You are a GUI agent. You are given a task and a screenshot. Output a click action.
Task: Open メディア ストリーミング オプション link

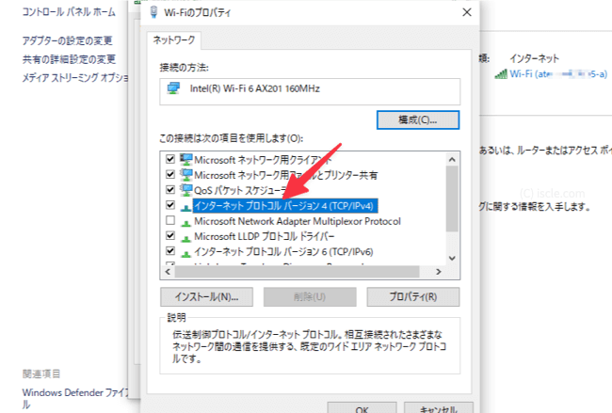(75, 78)
